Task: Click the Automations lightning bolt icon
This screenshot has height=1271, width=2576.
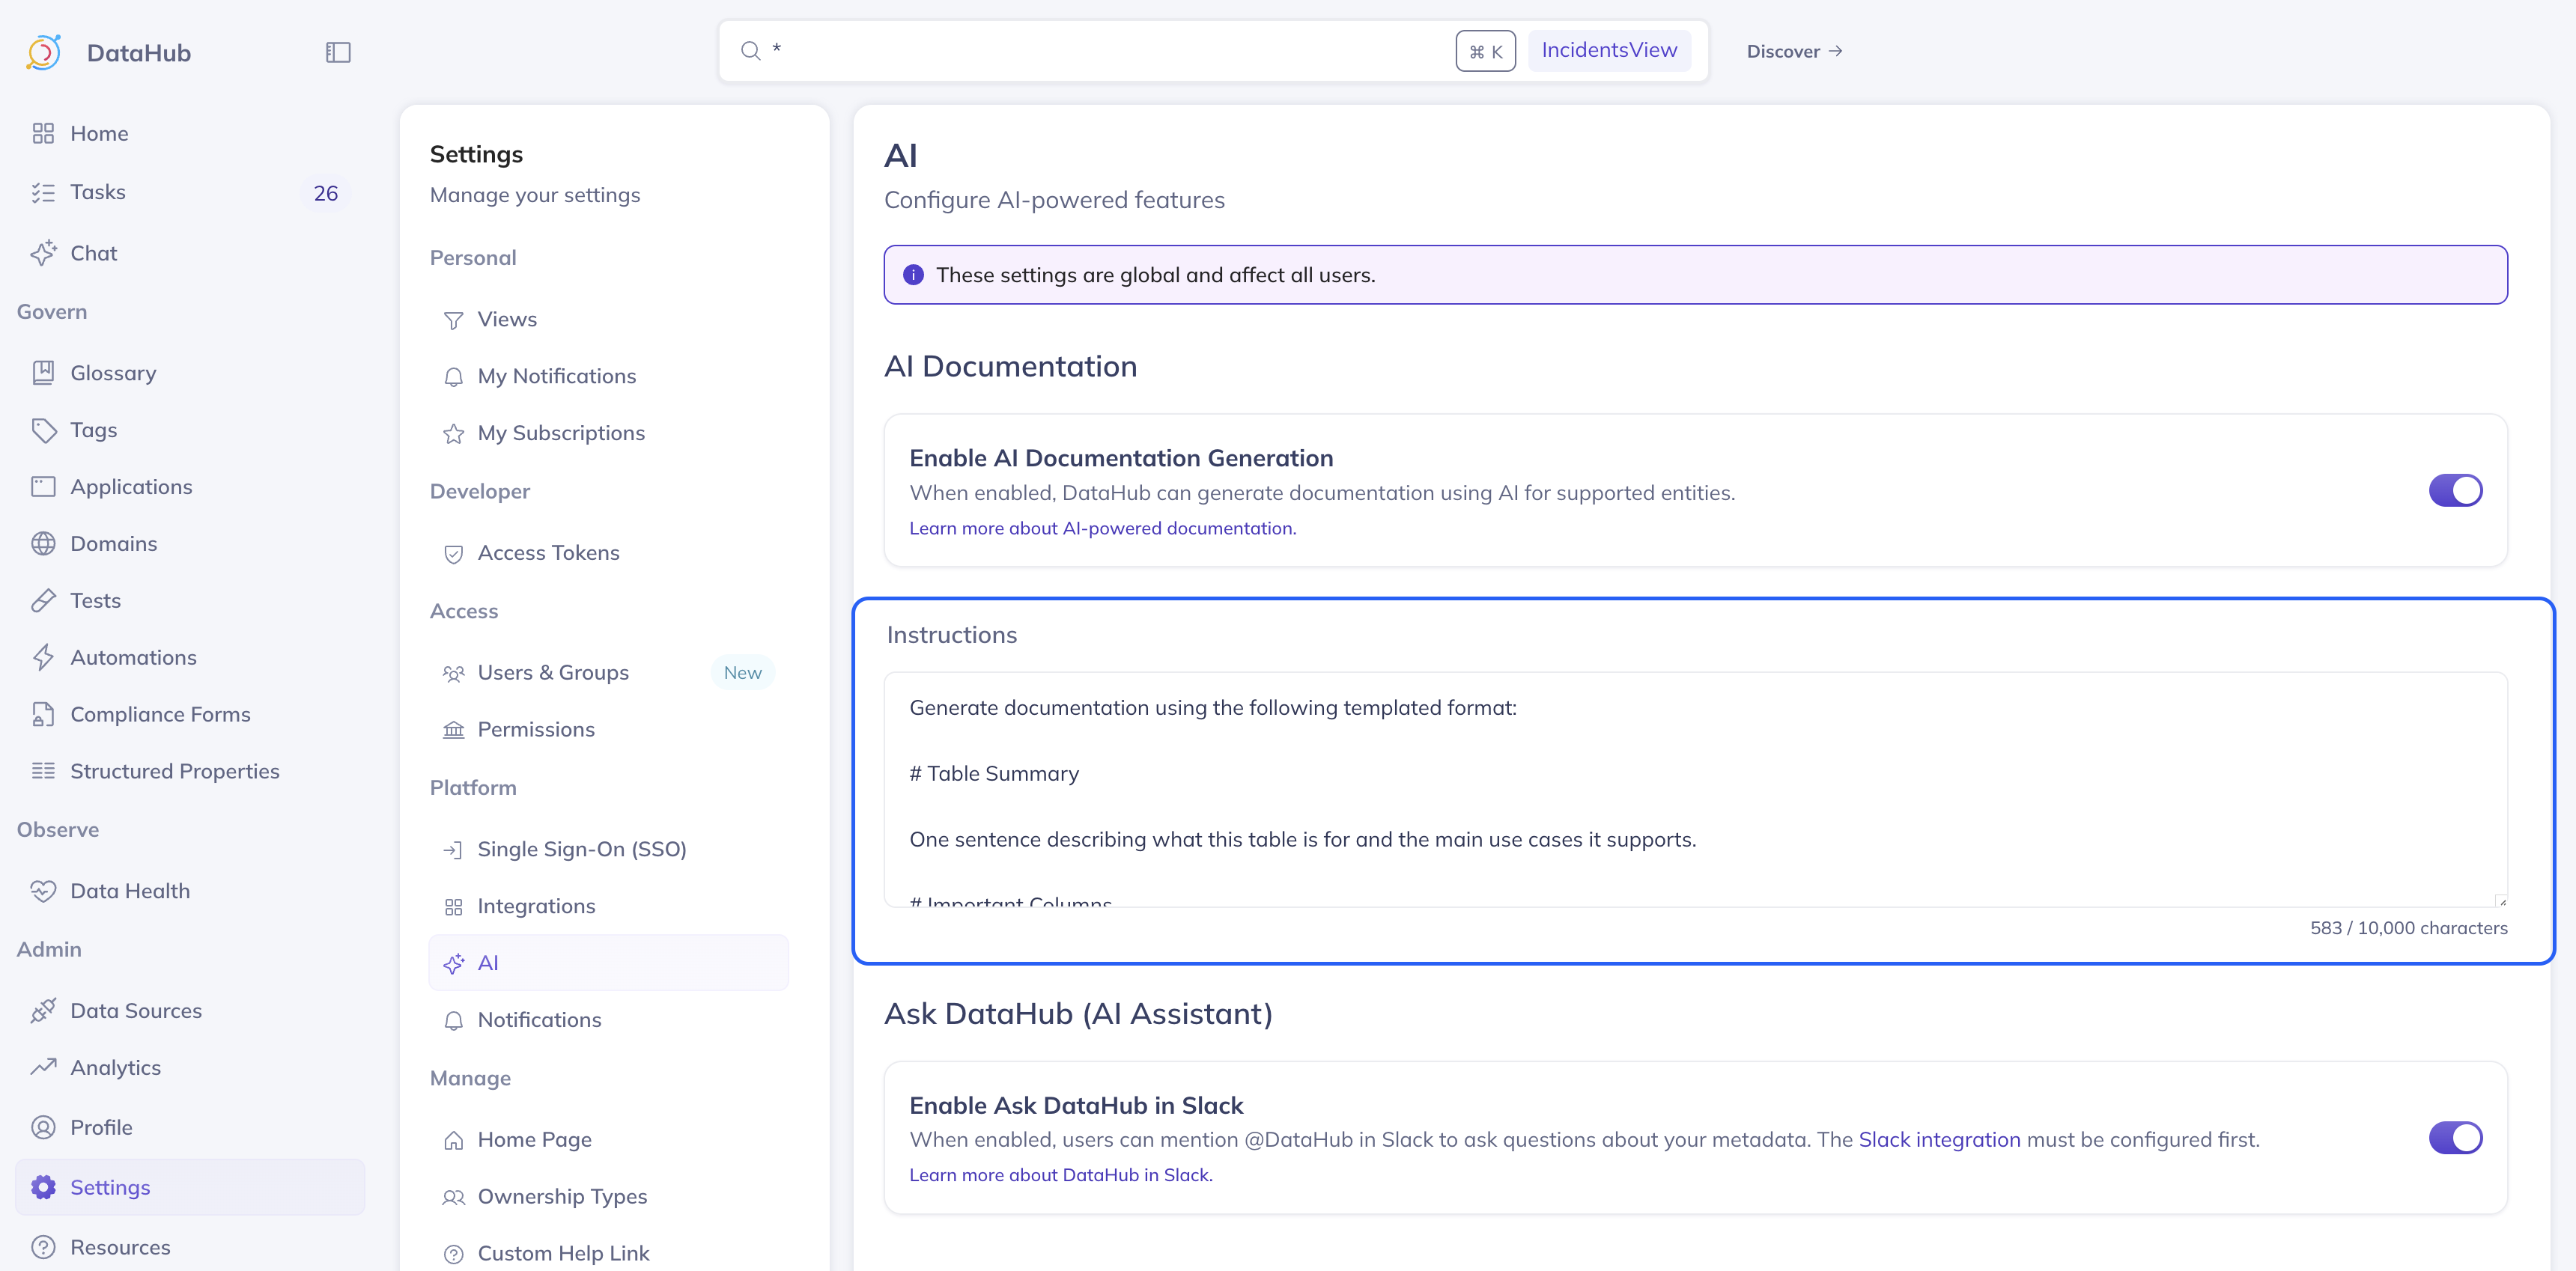Action: click(43, 657)
